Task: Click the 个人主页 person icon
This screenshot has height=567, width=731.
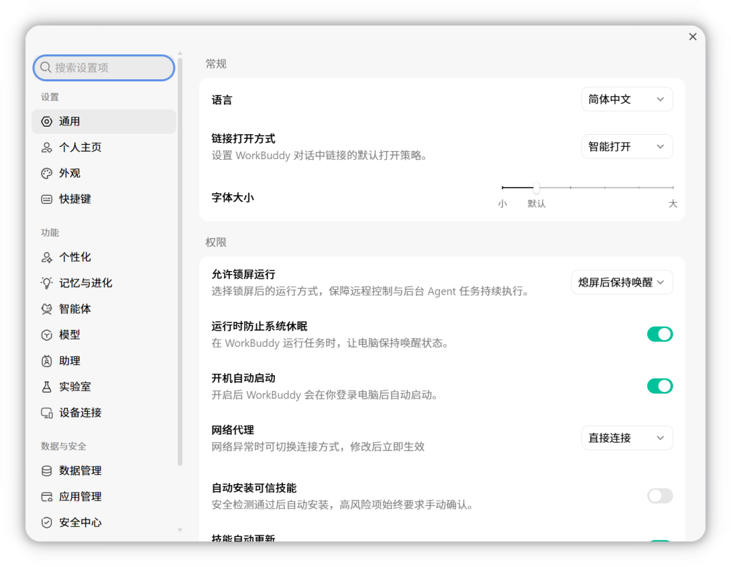Action: tap(47, 148)
